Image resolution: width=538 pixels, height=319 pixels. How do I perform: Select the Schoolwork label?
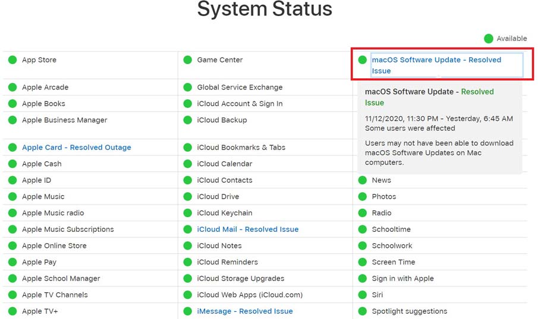(x=392, y=245)
